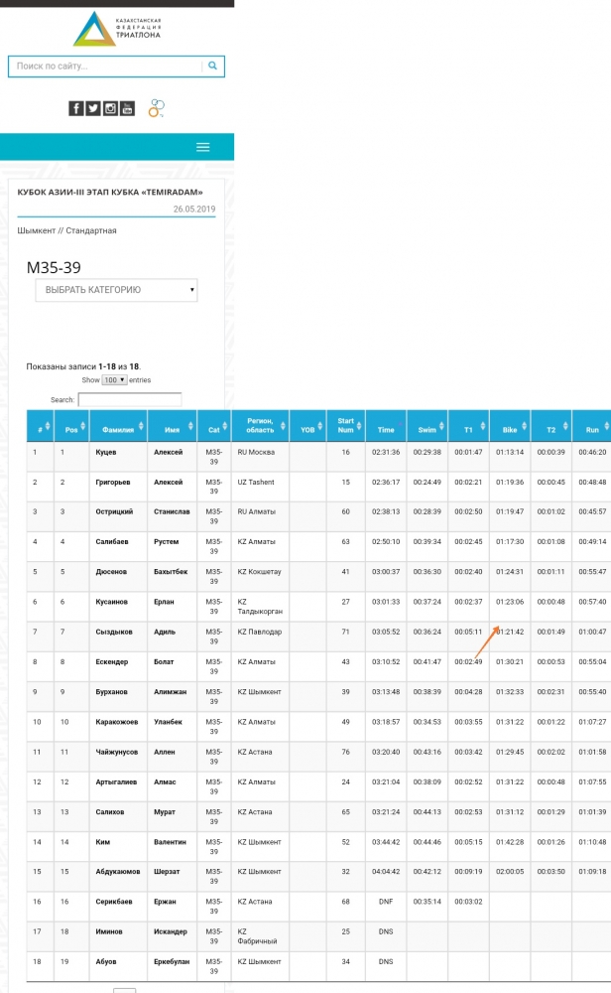Sort table by Регион, область header
This screenshot has width=611, height=993.
pyautogui.click(x=260, y=426)
